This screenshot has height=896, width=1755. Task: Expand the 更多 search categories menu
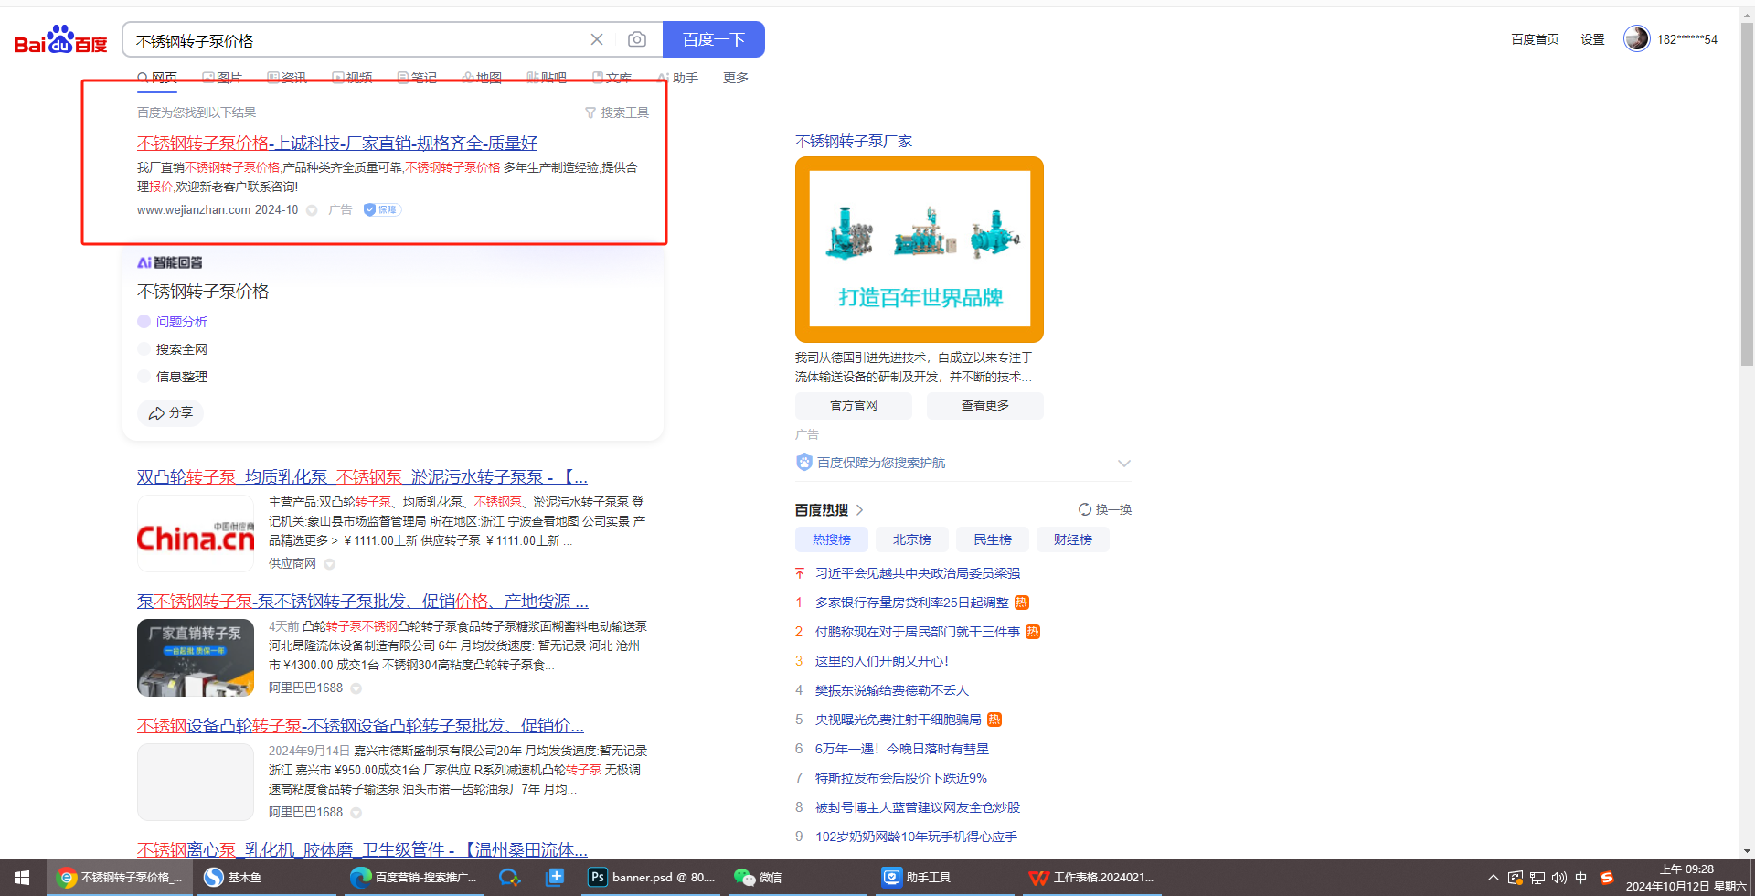(735, 78)
